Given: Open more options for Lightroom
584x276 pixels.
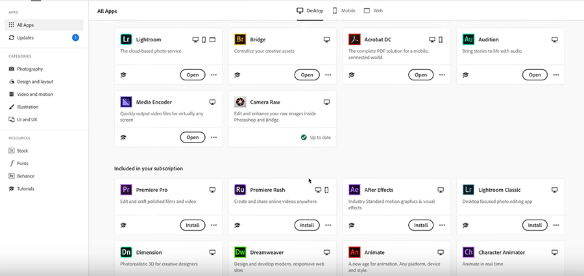Looking at the screenshot, I should click(213, 75).
